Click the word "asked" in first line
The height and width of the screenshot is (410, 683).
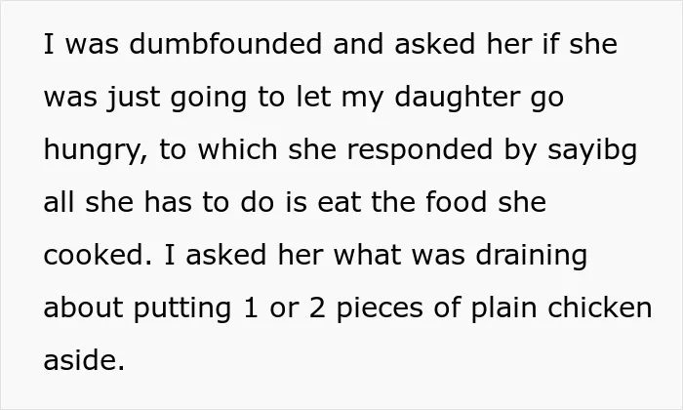coord(435,44)
